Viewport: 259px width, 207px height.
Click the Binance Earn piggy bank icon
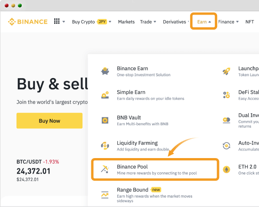(105, 72)
